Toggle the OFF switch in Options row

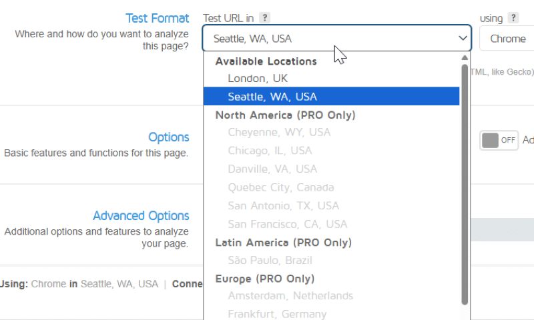(499, 140)
